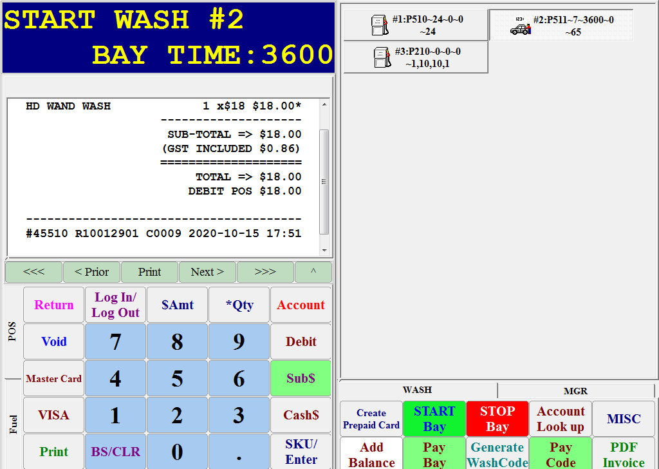This screenshot has width=659, height=469.
Task: Click Generate WashCode
Action: point(497,454)
